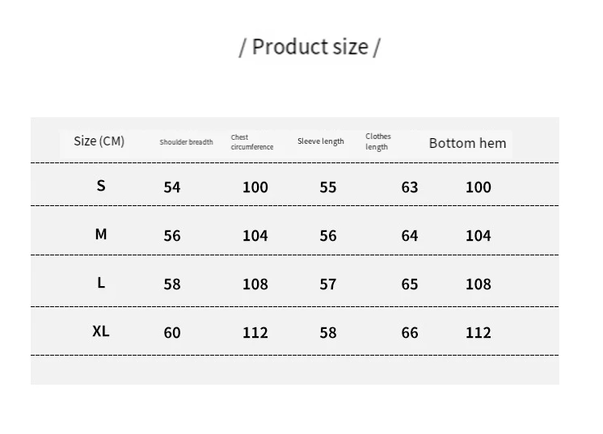The width and height of the screenshot is (603, 434).
Task: Select the Sleeve length column header
Action: click(x=320, y=141)
